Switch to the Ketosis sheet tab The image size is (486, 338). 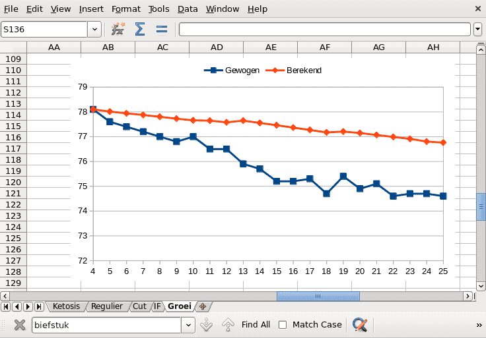point(65,306)
